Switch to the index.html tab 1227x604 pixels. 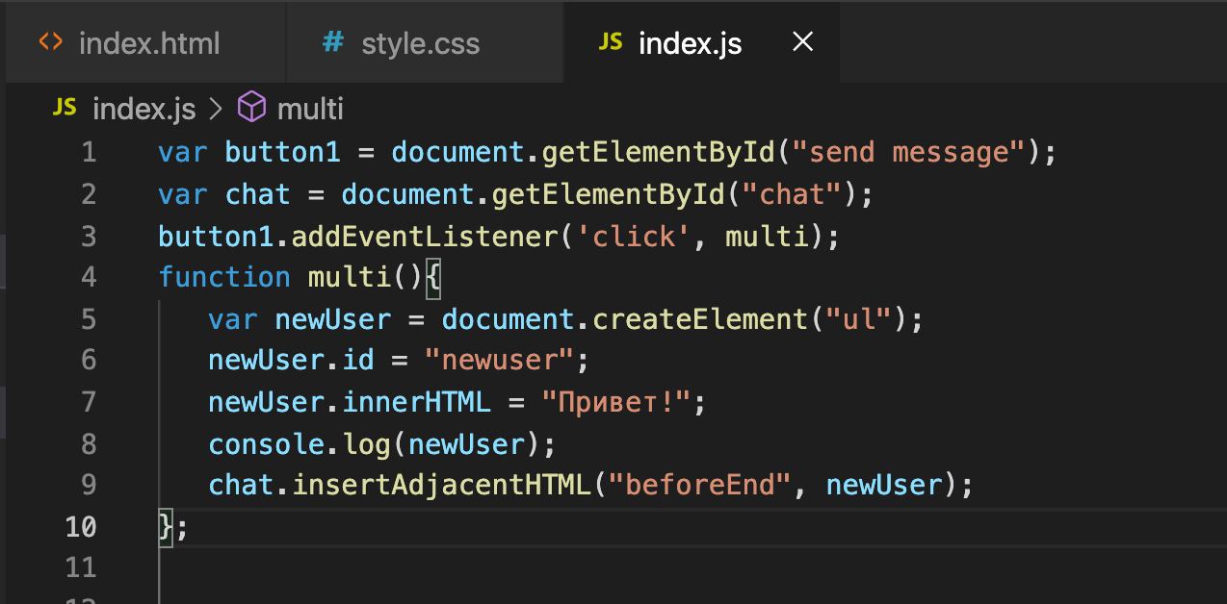[148, 43]
